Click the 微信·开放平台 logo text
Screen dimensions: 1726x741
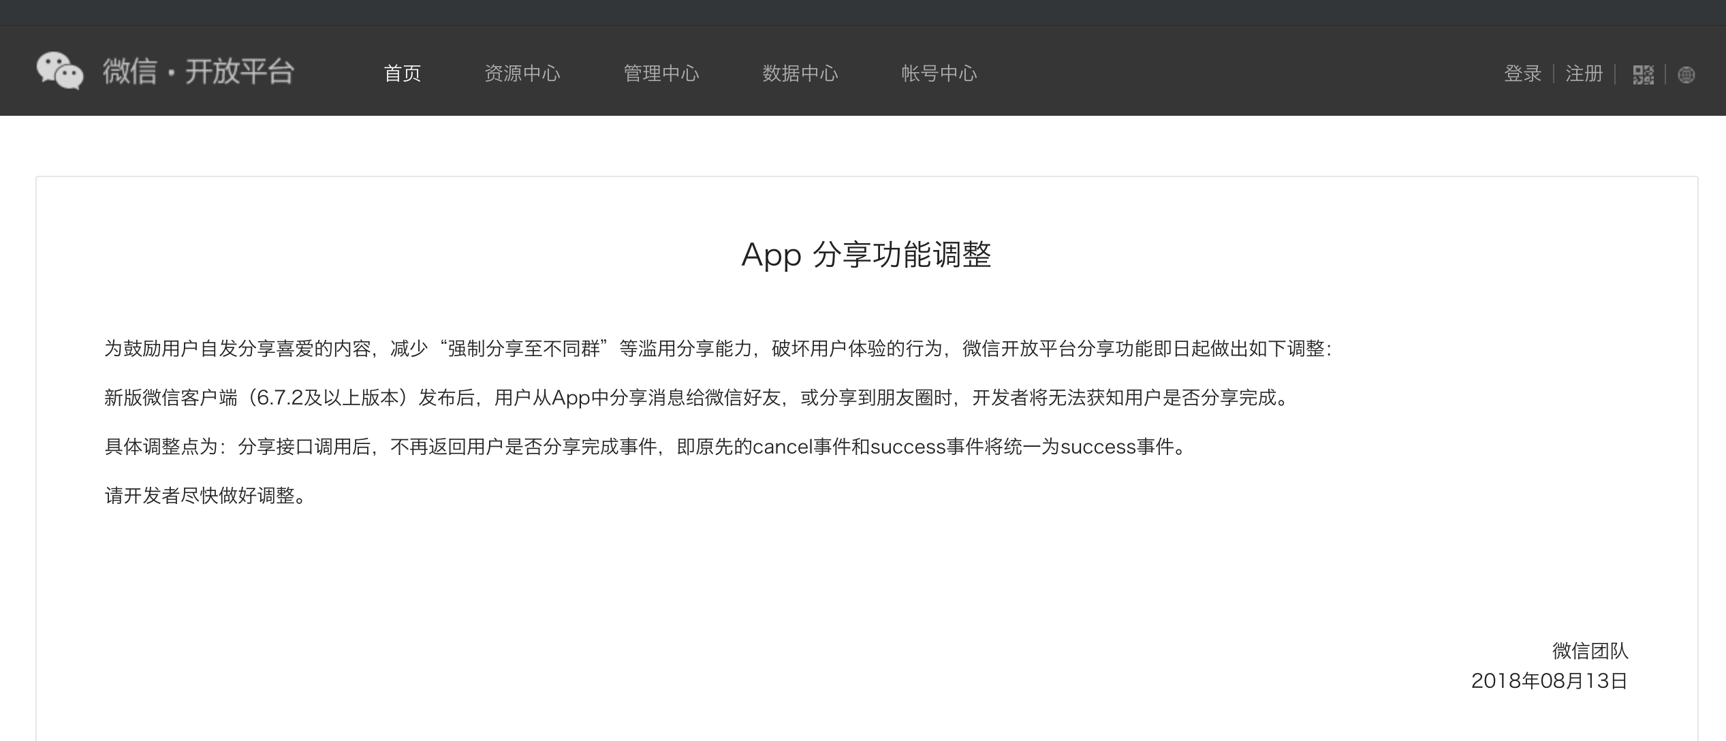198,72
